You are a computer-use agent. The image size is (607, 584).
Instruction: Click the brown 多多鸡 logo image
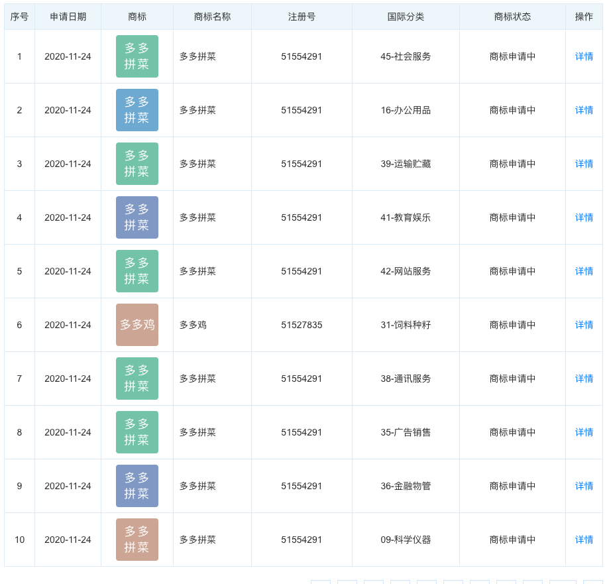click(x=137, y=325)
